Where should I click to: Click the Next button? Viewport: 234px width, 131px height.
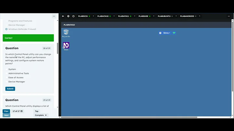click(6, 115)
